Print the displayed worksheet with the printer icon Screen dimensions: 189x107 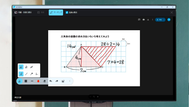pos(144,20)
